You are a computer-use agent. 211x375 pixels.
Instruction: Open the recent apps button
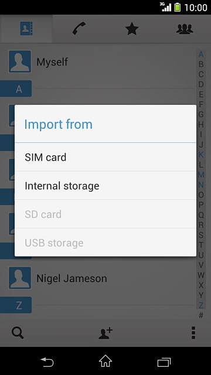pos(164,362)
